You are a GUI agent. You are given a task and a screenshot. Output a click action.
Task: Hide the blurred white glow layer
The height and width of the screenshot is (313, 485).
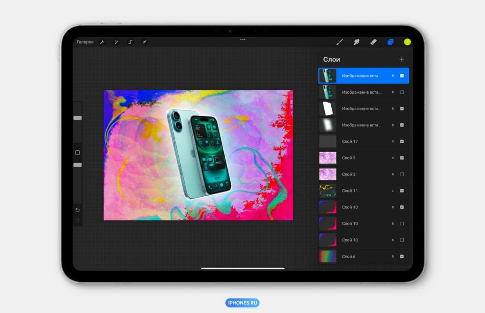coord(402,125)
